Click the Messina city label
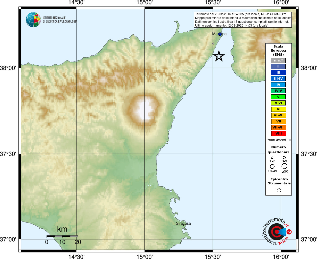This screenshot has height=259, width=317. tap(219, 34)
